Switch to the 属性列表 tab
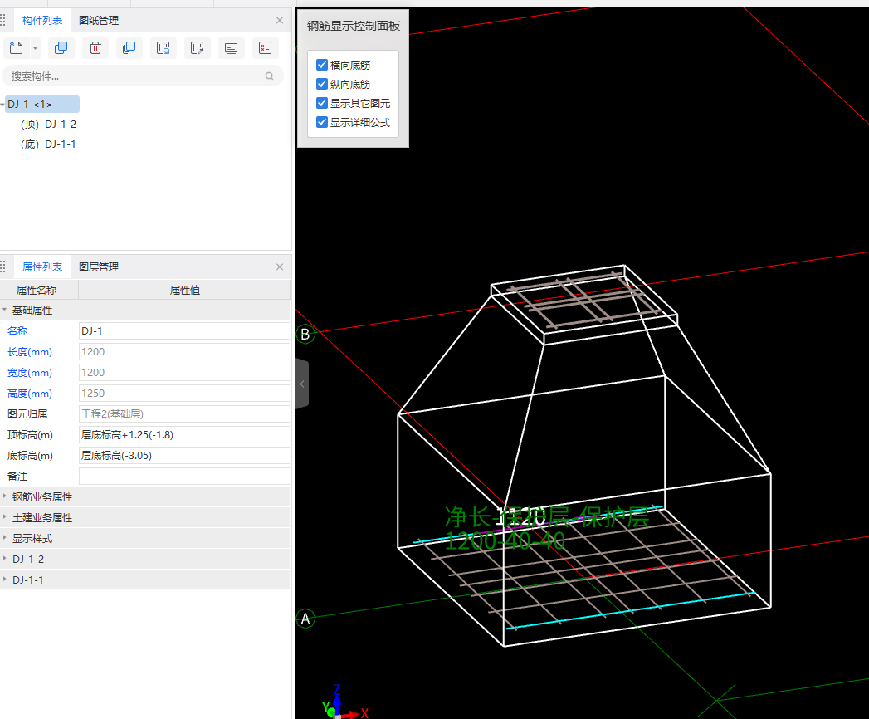This screenshot has height=719, width=869. click(42, 267)
